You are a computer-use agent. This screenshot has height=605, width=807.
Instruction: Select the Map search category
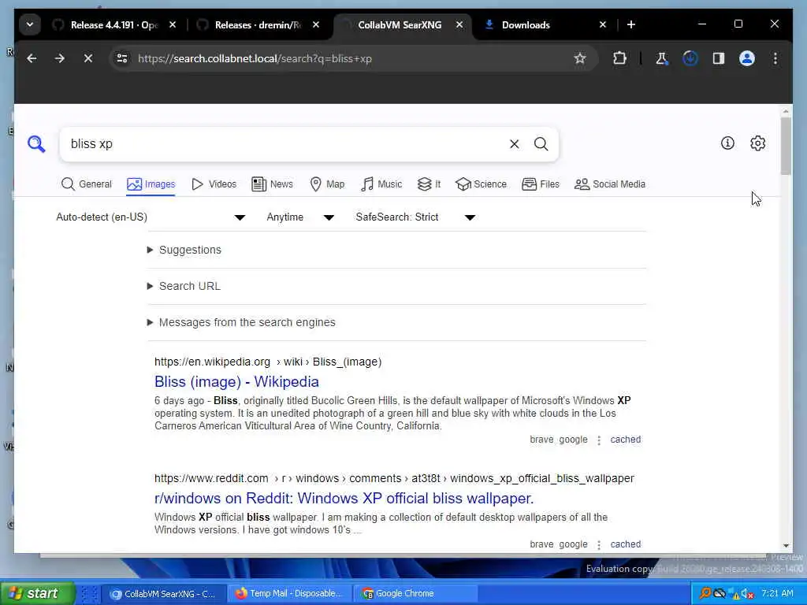(x=327, y=184)
